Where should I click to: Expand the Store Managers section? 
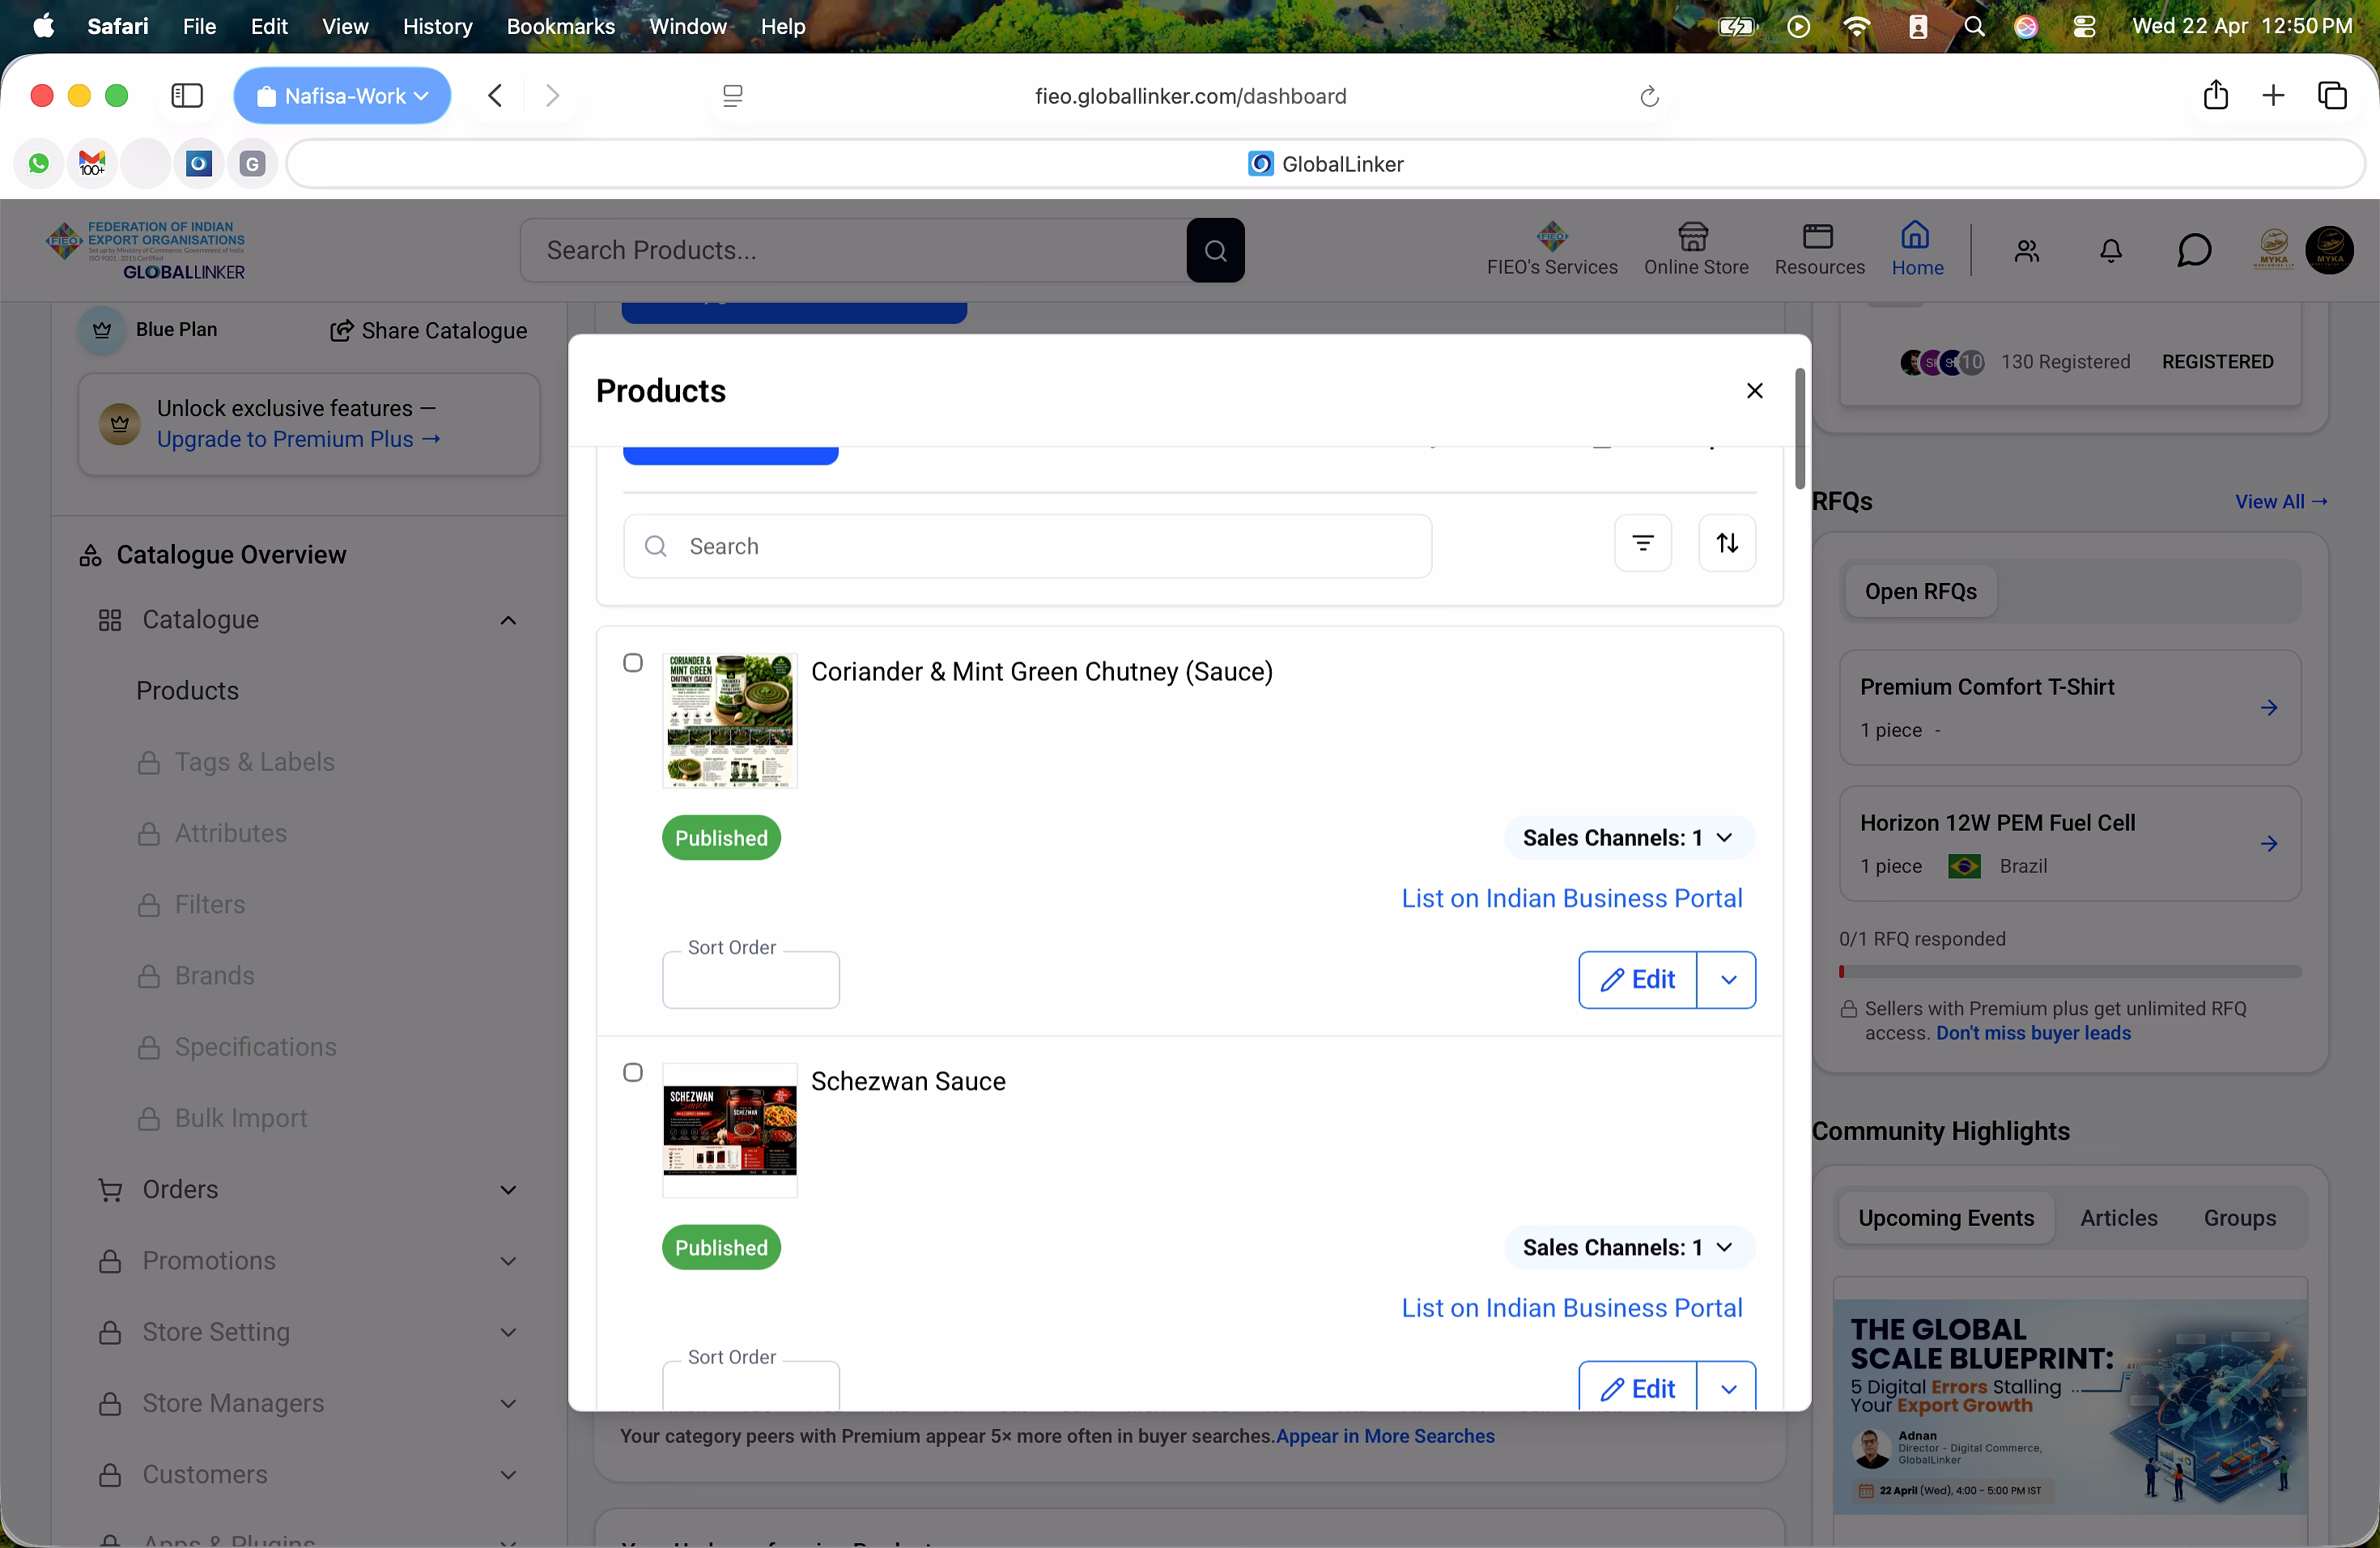[508, 1404]
